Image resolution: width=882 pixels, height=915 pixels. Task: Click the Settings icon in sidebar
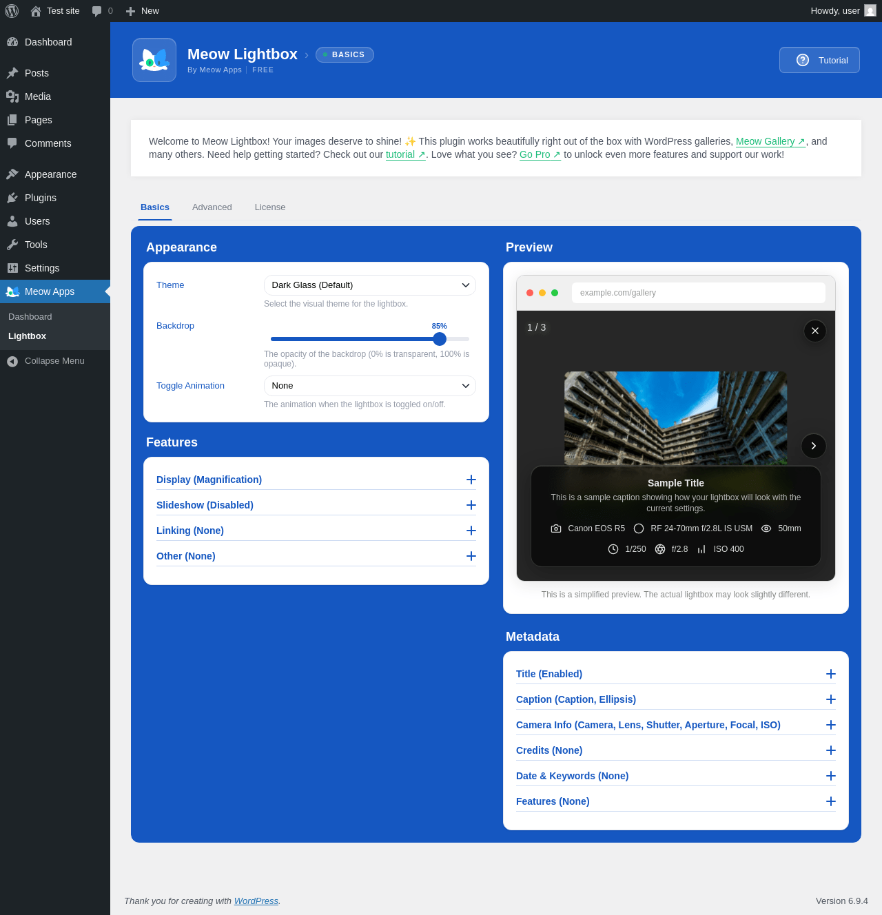pyautogui.click(x=12, y=268)
